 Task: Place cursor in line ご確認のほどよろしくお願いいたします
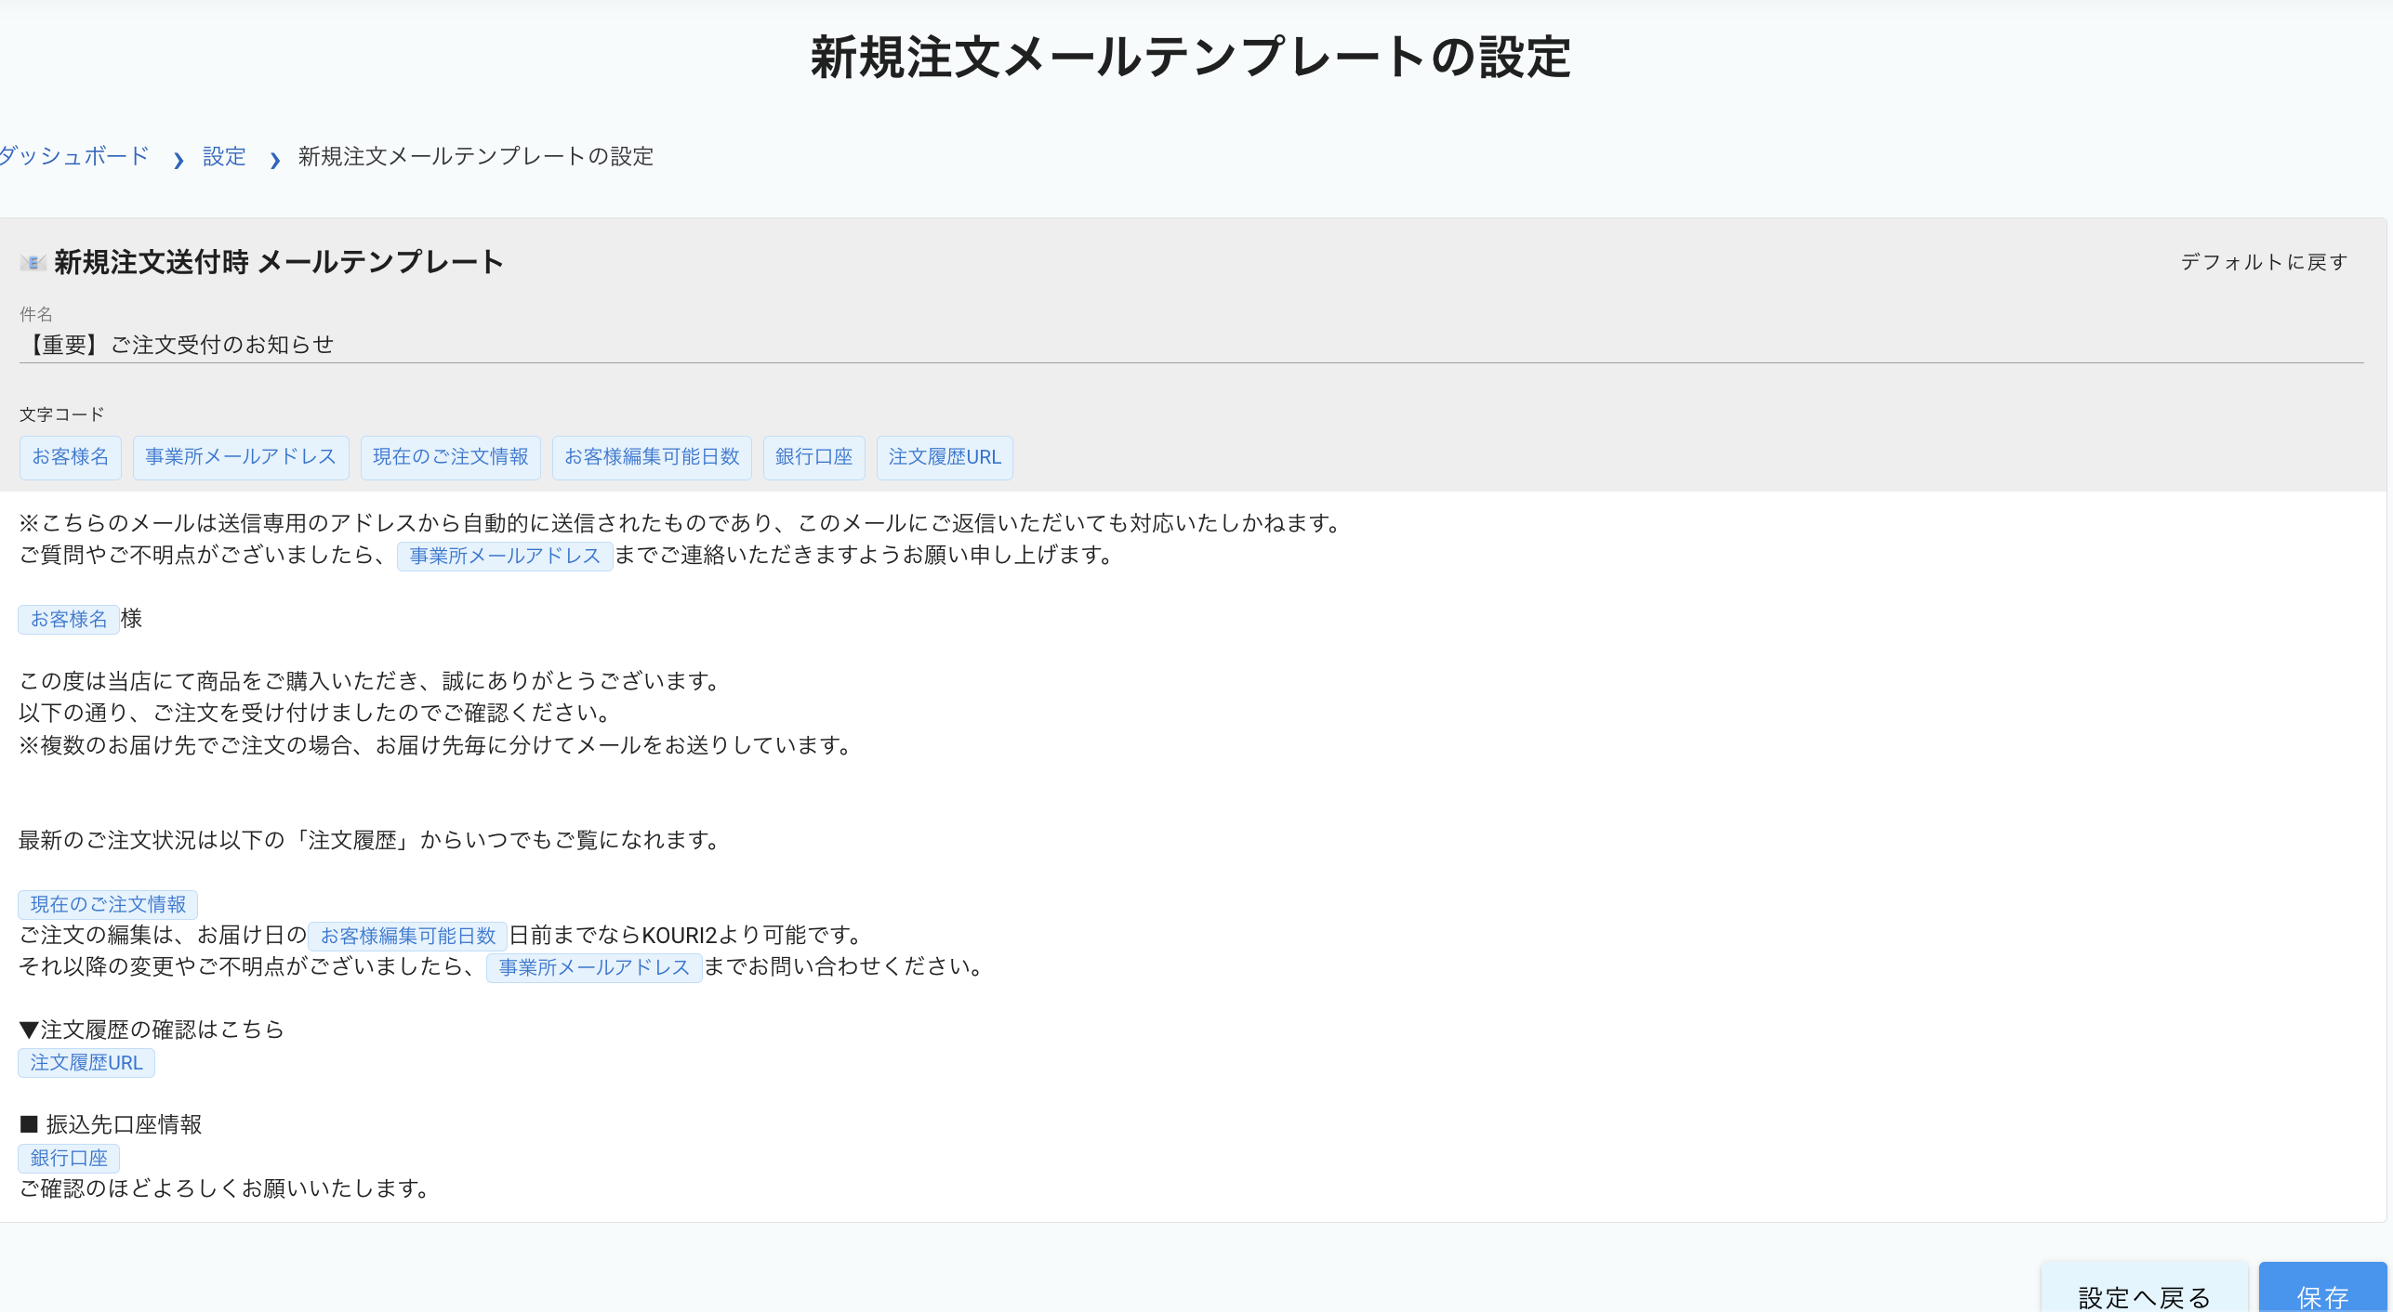click(x=226, y=1188)
